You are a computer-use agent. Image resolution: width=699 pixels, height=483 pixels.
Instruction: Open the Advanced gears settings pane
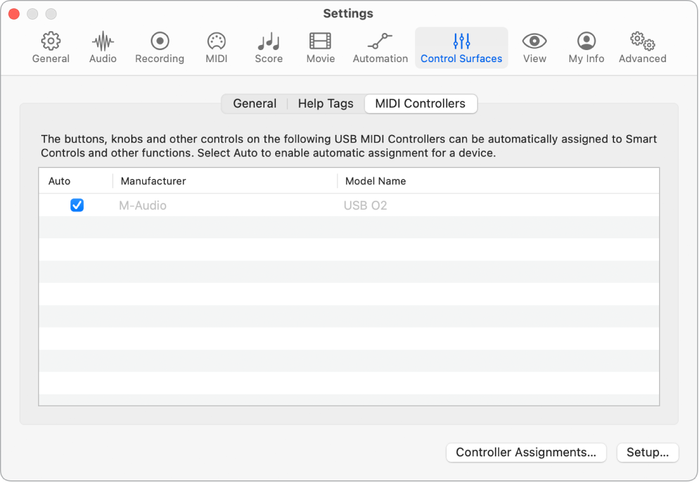pos(643,48)
